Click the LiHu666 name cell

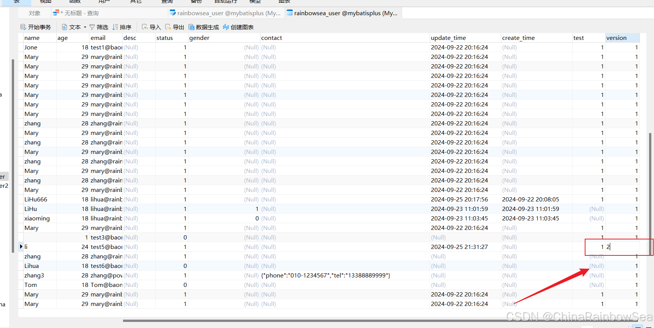[x=36, y=199]
